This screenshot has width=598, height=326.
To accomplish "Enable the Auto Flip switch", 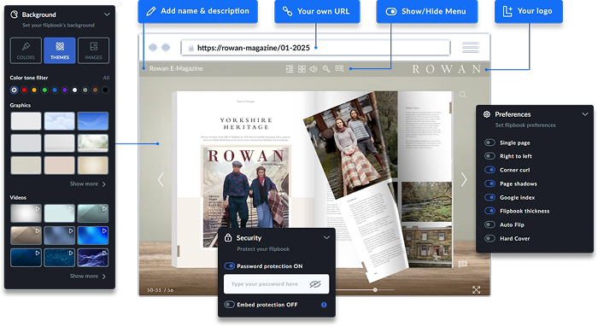I will pyautogui.click(x=490, y=224).
